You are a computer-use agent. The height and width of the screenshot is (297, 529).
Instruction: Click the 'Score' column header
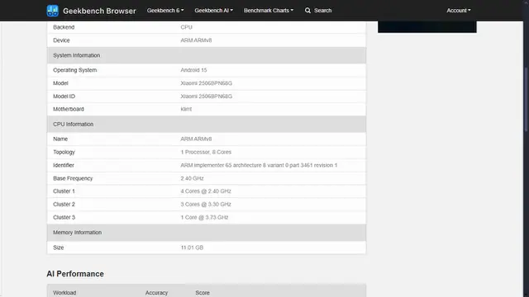click(x=203, y=293)
